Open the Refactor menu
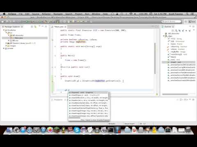 coord(46,14)
